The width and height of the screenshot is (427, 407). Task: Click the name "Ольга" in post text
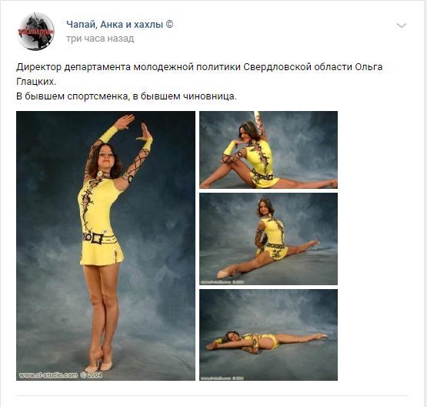click(x=369, y=67)
